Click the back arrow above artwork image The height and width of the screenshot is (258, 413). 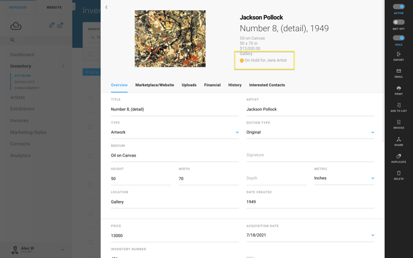coord(106,7)
